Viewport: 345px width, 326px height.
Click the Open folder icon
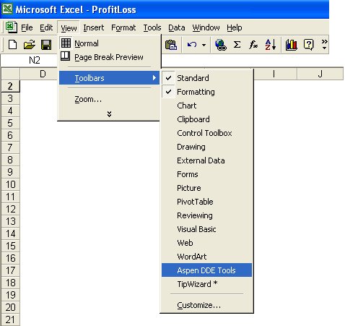30,45
